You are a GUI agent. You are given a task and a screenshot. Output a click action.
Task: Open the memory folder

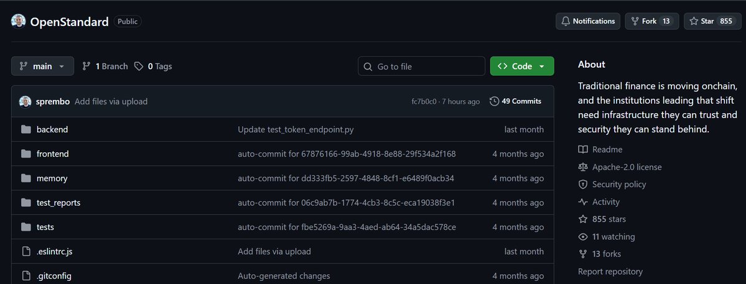(52, 178)
